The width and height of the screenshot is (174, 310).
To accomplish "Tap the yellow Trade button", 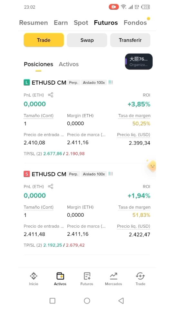I will (x=44, y=40).
